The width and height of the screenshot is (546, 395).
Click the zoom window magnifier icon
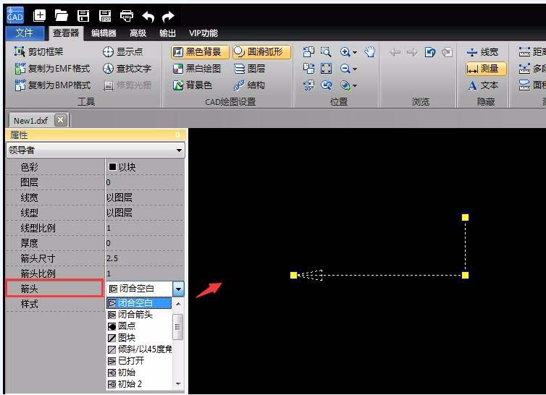[x=326, y=52]
